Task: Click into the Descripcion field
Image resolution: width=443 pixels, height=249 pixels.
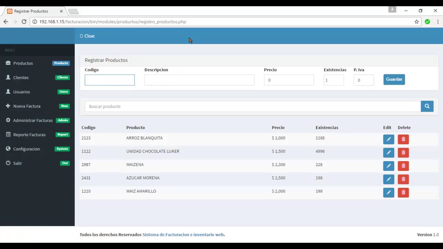Action: click(199, 80)
